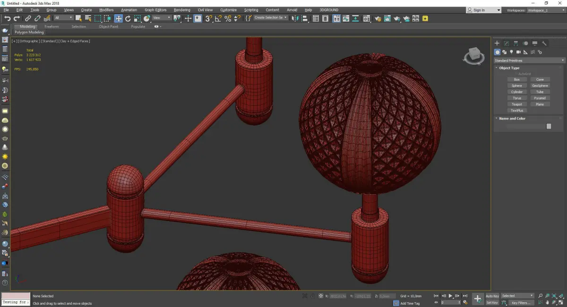Click the TextPlus button
The height and width of the screenshot is (307, 567).
pos(517,111)
